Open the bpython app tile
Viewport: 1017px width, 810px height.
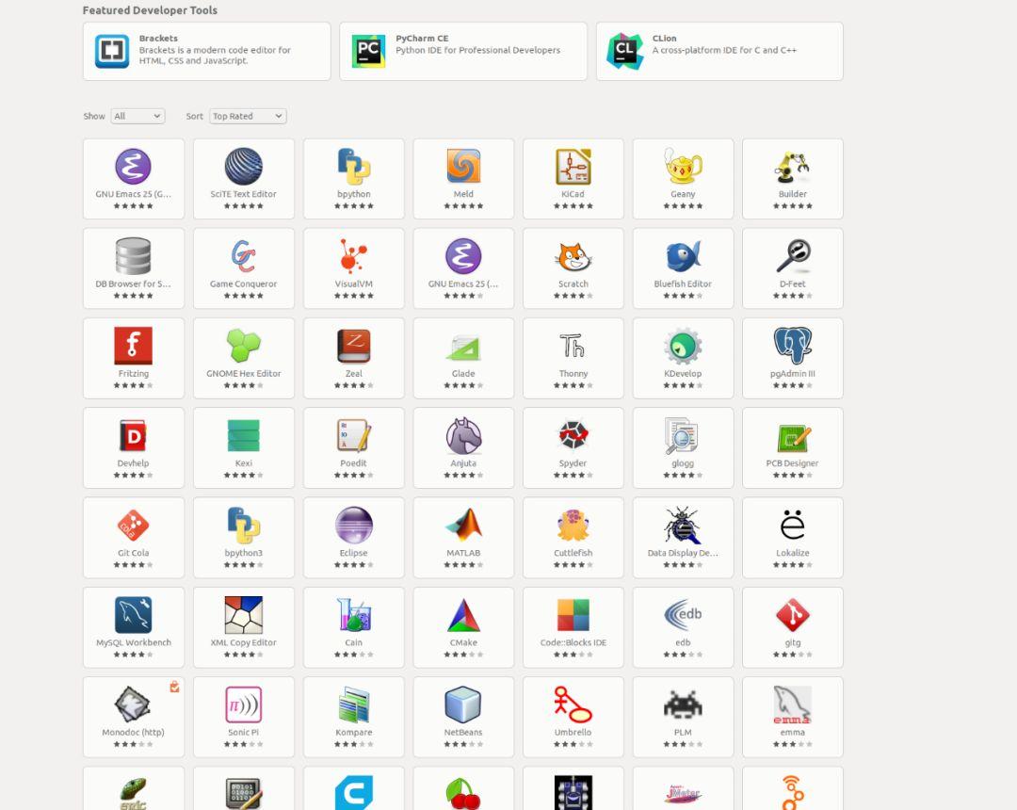[353, 178]
